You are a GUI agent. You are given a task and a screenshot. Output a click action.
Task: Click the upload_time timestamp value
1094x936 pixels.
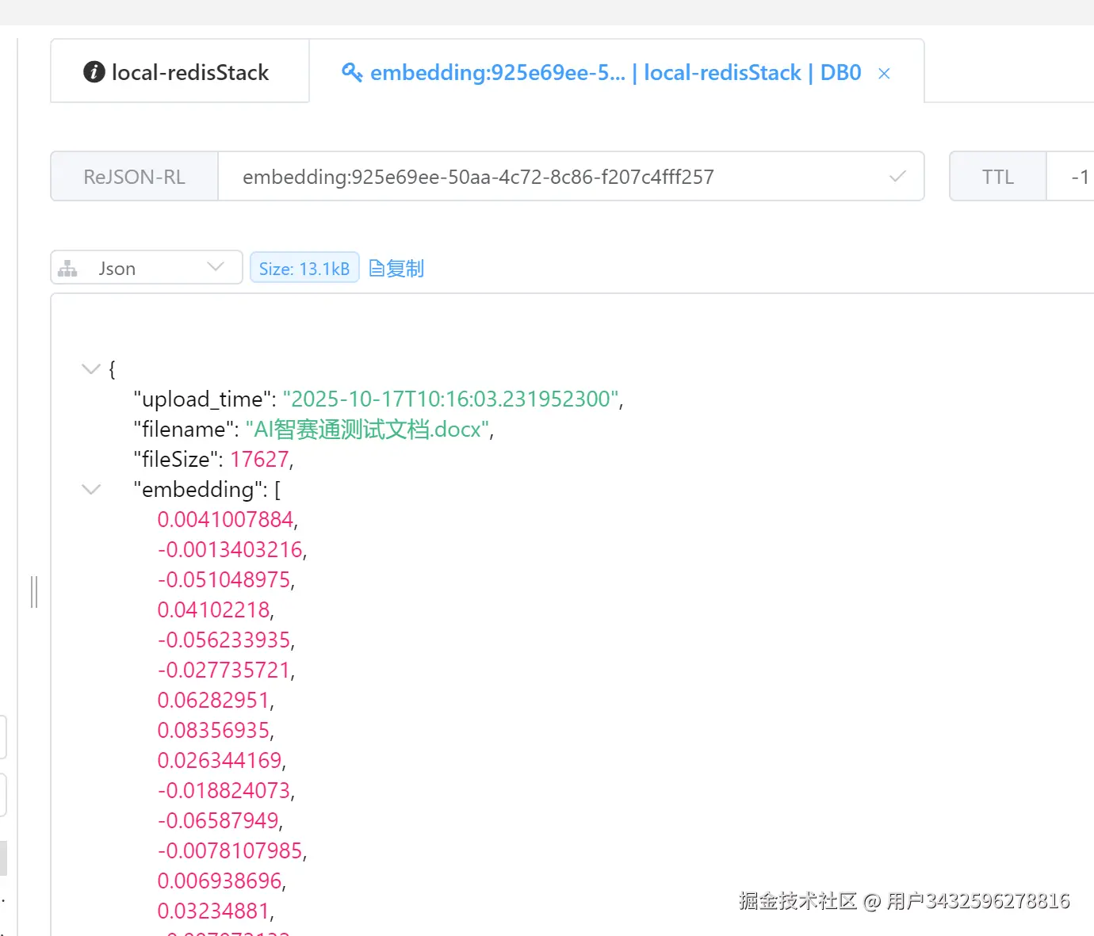coord(452,399)
